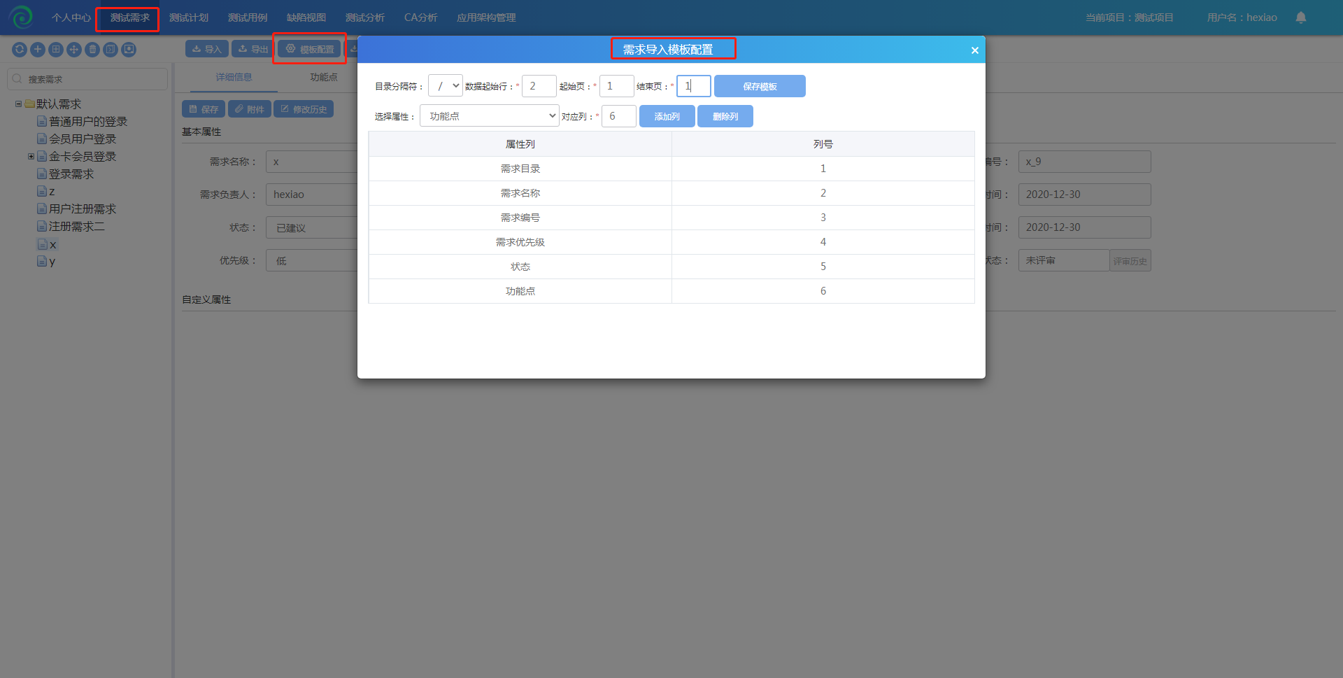Click the download-tray icon in tree toolbar

click(129, 50)
